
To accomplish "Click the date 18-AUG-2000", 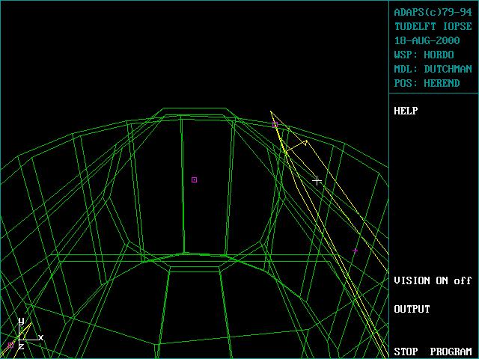I will point(427,40).
